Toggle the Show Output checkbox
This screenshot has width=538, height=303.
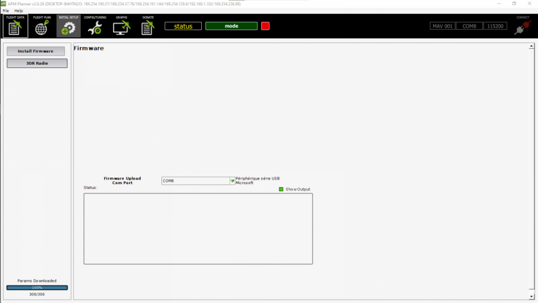(281, 189)
